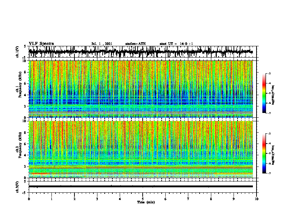This screenshot has width=289, height=223.
Task: Click the "start UT = 14:0 :1" text
Action: pyautogui.click(x=176, y=44)
